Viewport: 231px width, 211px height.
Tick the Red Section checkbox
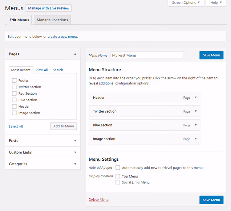tap(14, 93)
